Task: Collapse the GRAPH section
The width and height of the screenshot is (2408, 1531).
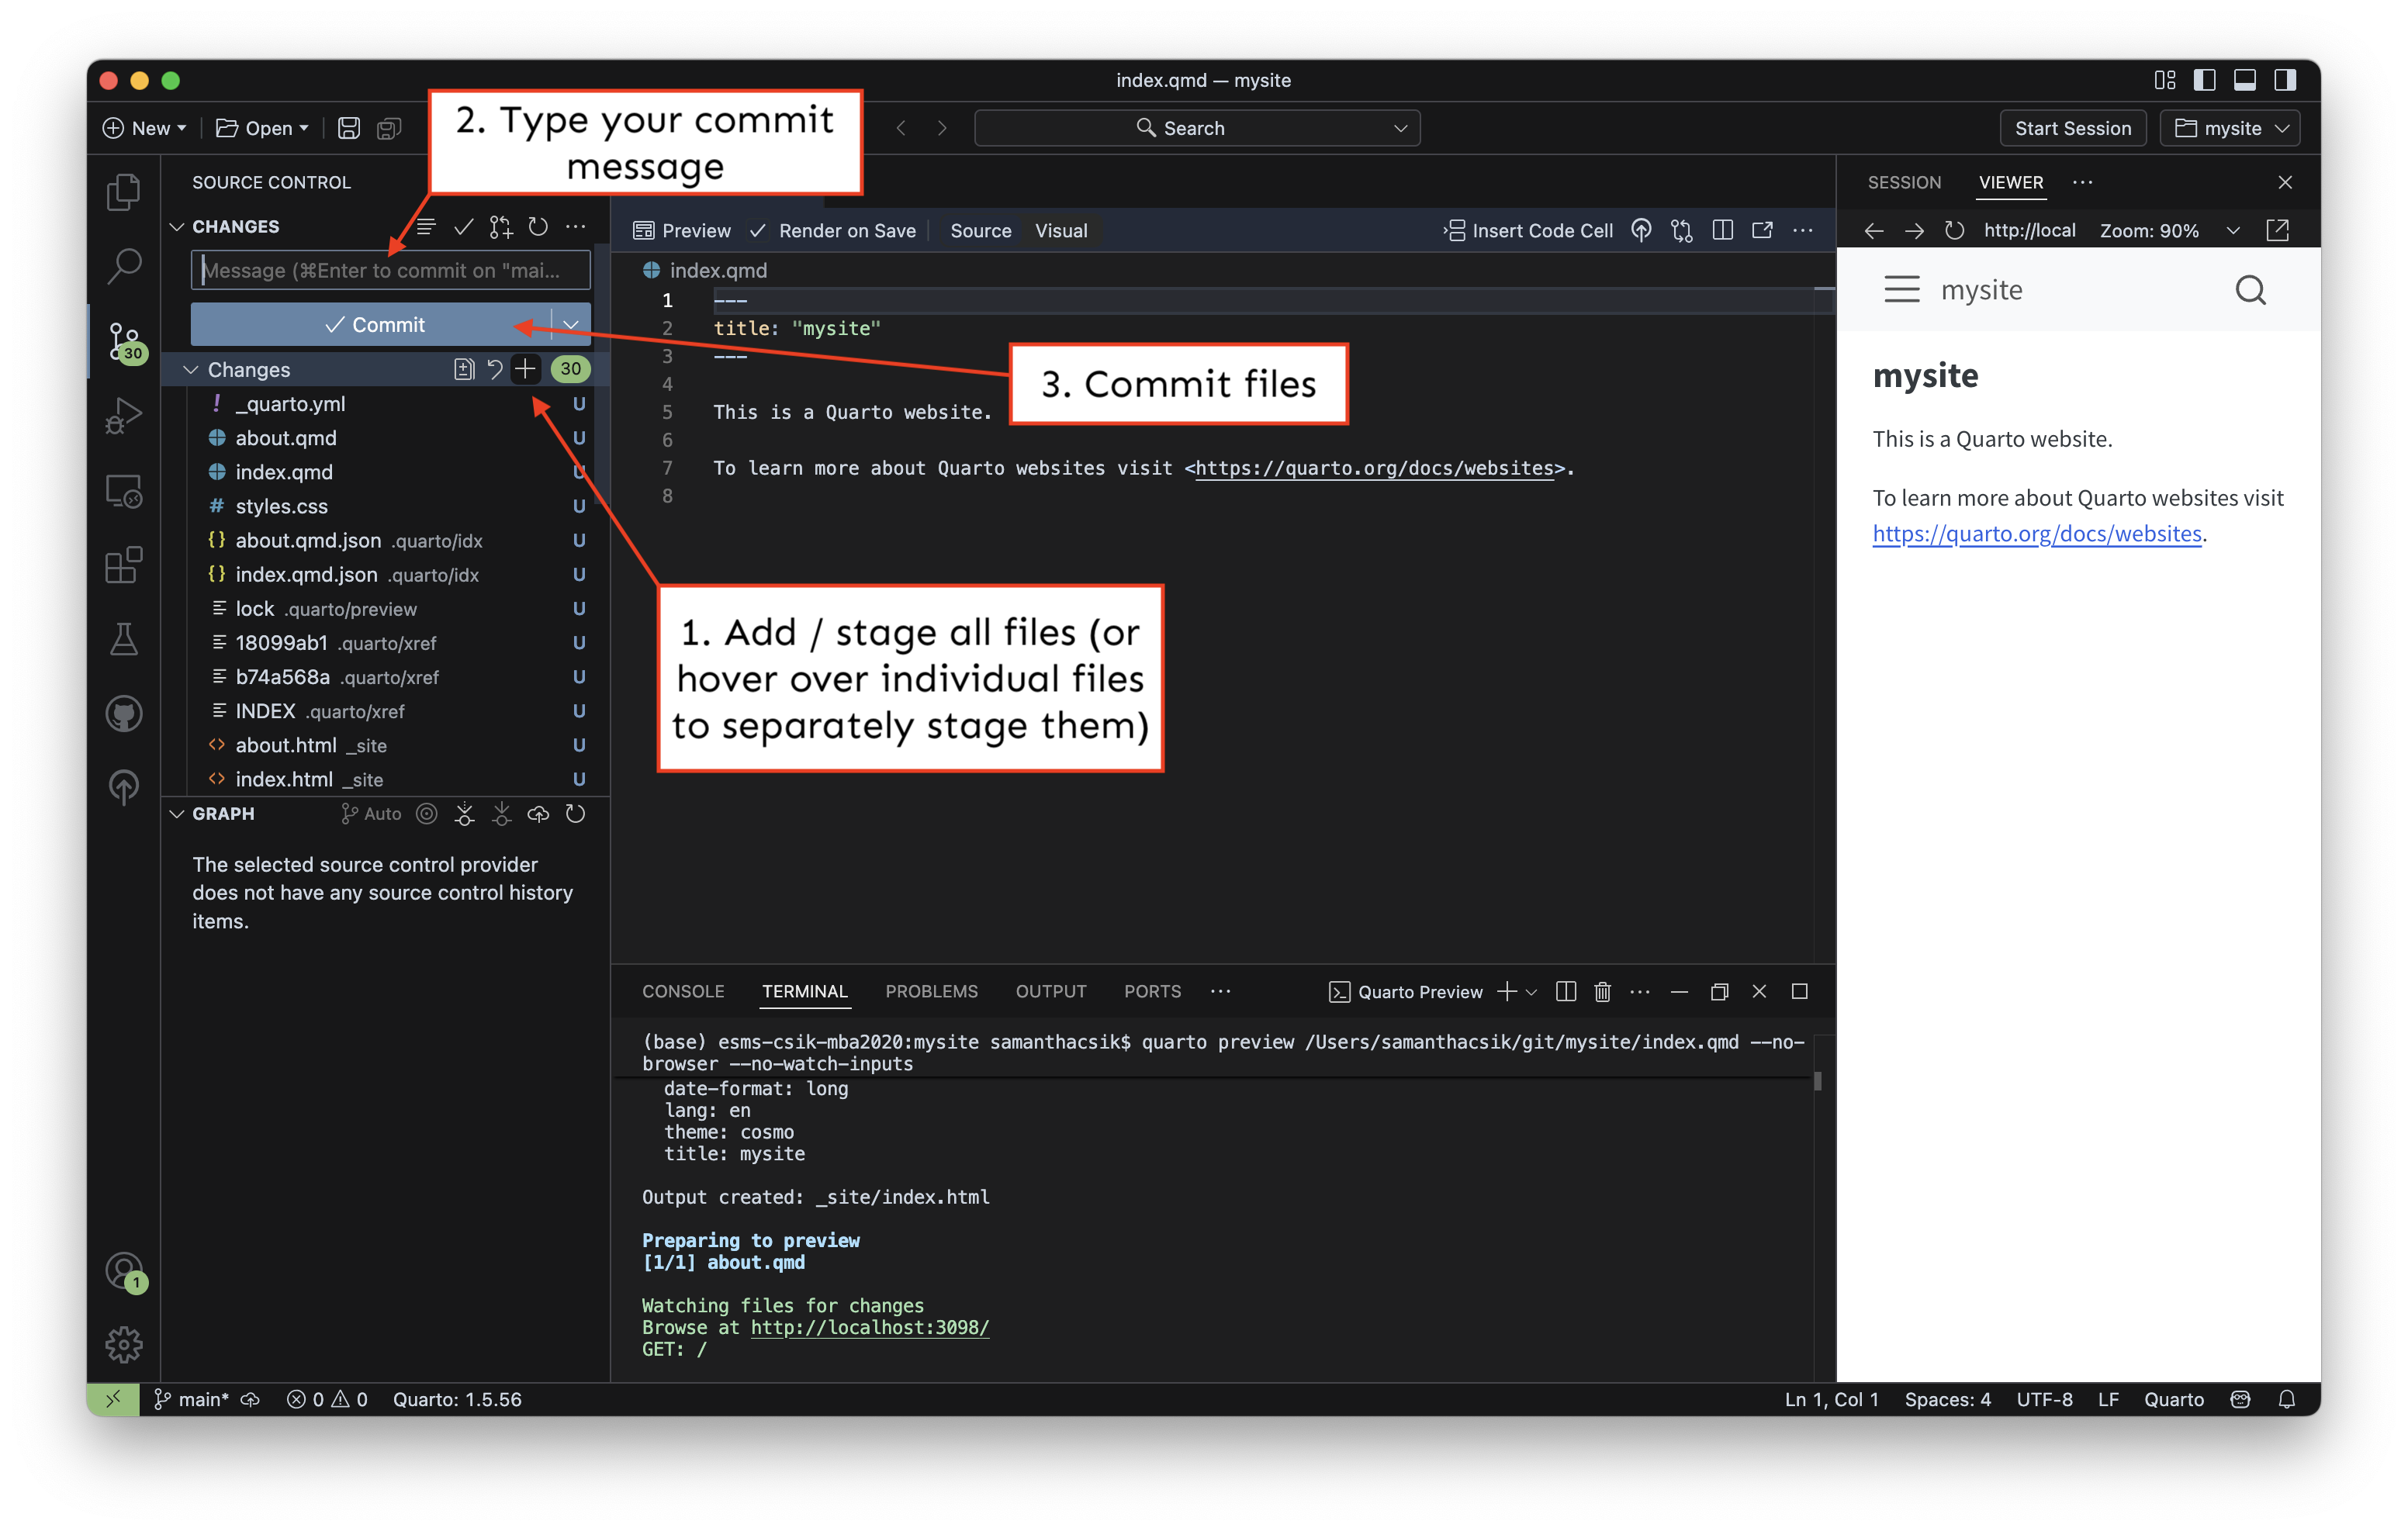Action: coord(177,814)
